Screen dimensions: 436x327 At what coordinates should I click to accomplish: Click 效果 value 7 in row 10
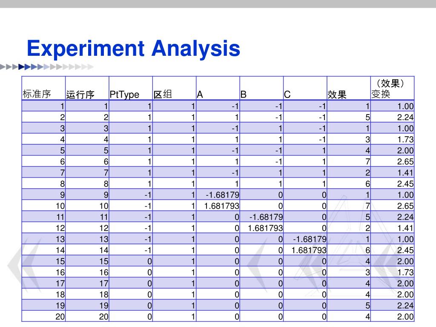pos(367,206)
